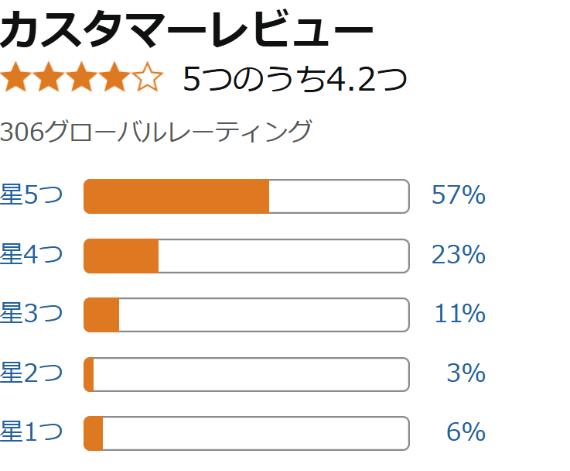
Task: Click the empty fifth rating star
Action: 148,78
